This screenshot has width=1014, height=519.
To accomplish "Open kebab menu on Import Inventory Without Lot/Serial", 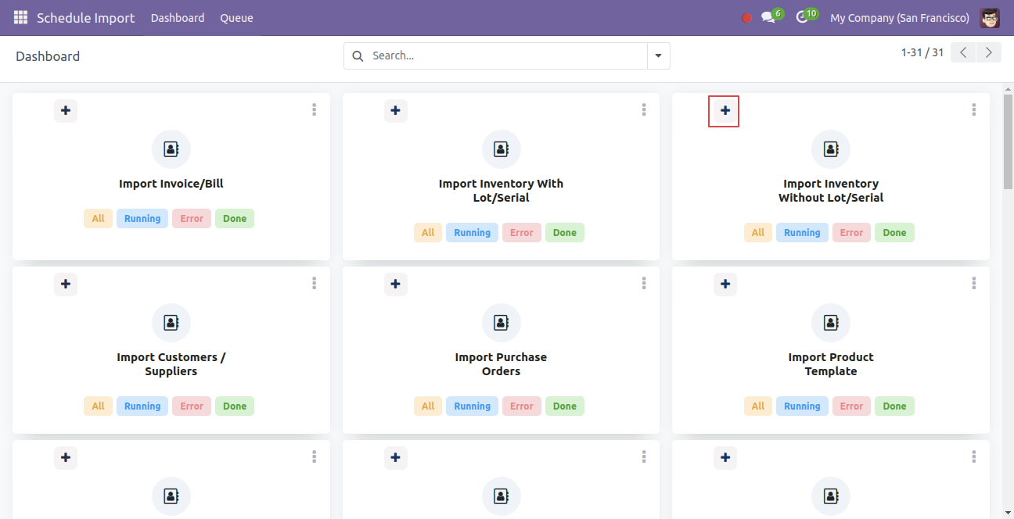I will coord(973,110).
